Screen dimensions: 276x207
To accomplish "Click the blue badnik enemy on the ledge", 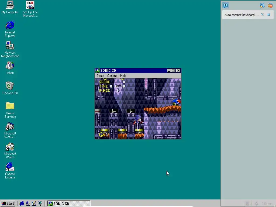I will (x=177, y=102).
